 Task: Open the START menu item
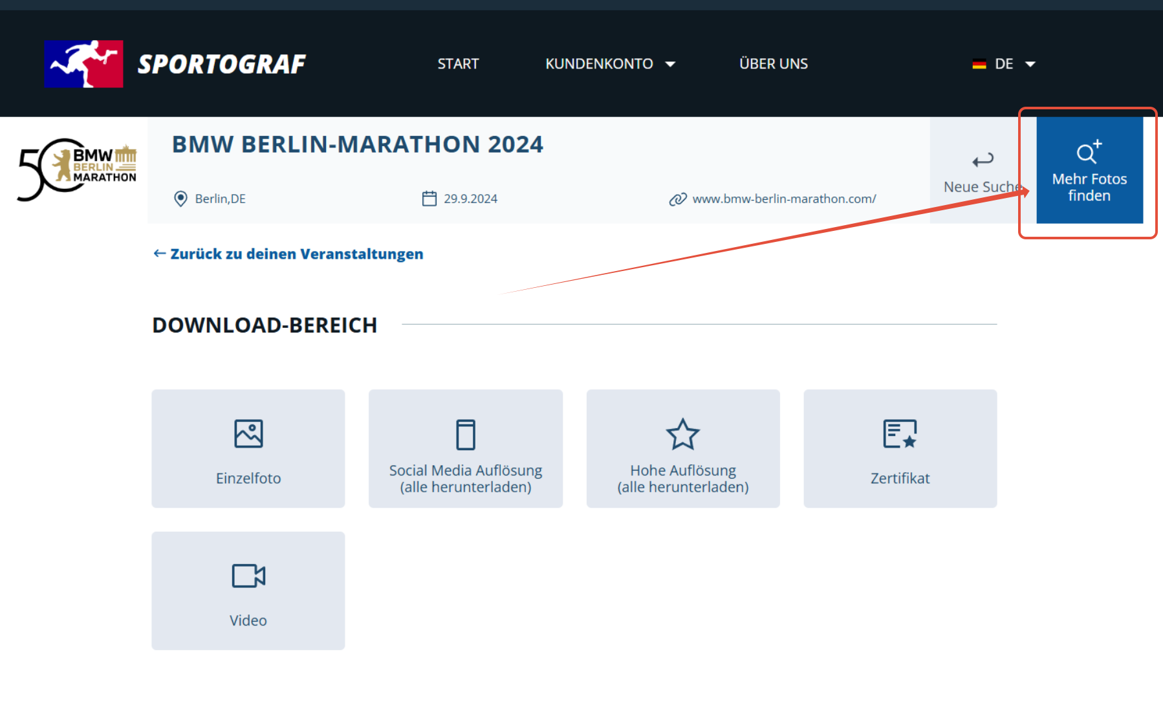click(458, 63)
